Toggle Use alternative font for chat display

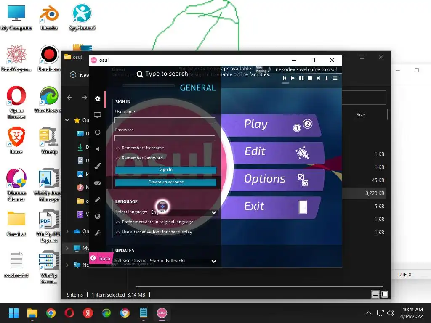click(x=118, y=233)
